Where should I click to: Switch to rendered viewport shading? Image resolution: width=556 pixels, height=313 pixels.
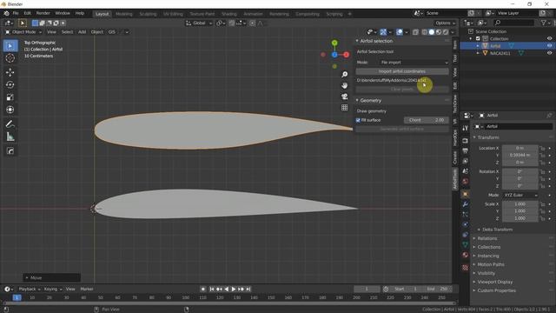tap(446, 32)
